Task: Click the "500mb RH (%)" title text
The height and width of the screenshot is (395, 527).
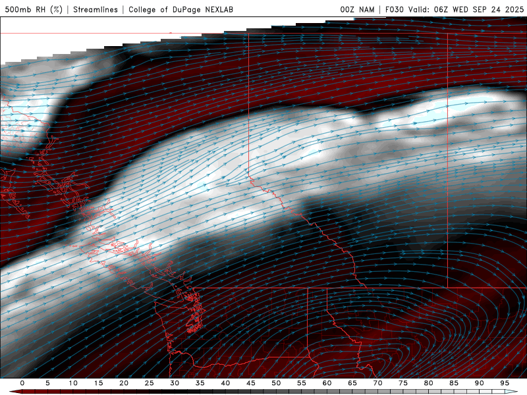Action: 34,9
